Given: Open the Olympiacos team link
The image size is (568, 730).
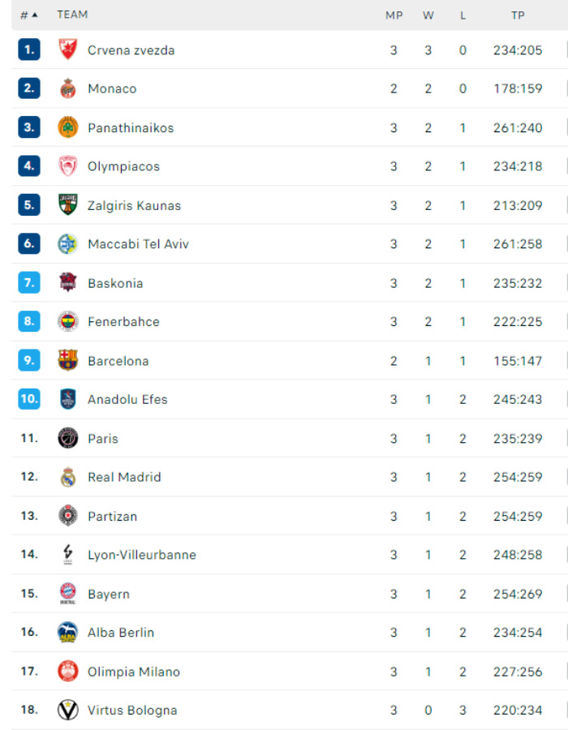Looking at the screenshot, I should coord(123,166).
